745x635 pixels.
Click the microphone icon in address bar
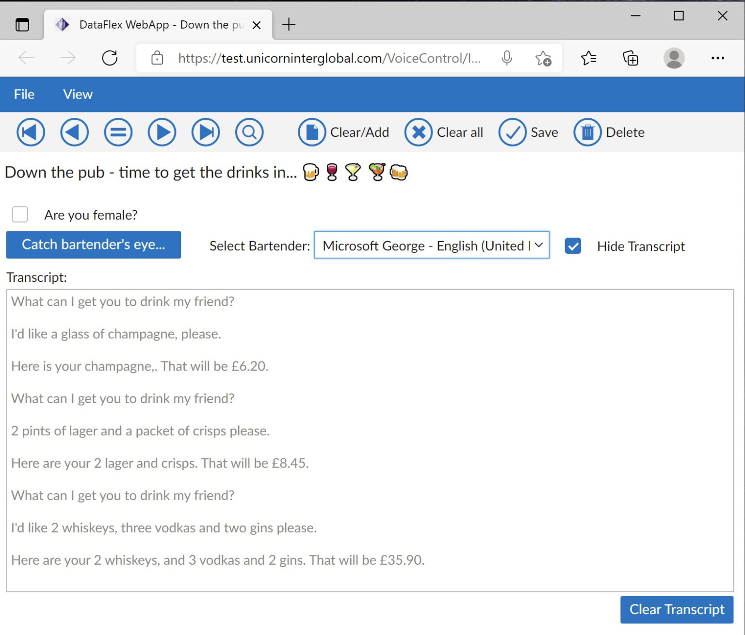click(507, 58)
